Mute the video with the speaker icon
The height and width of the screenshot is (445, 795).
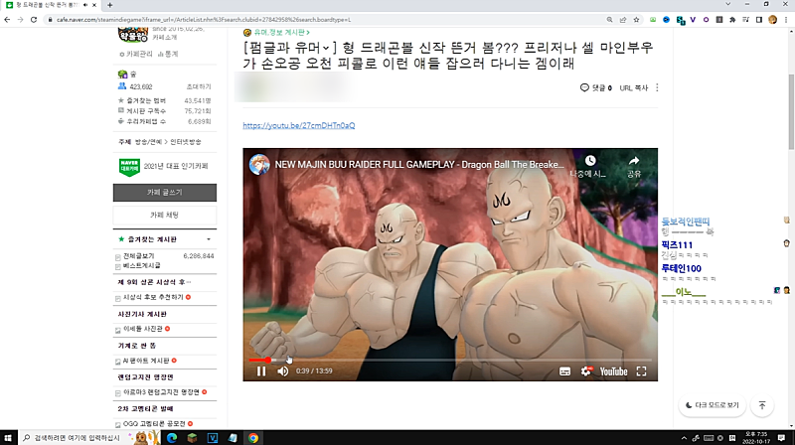(x=283, y=371)
